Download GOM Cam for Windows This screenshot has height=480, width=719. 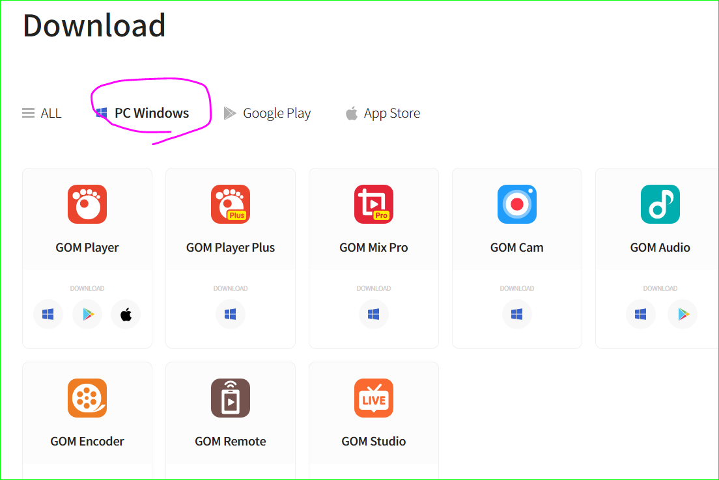(517, 314)
